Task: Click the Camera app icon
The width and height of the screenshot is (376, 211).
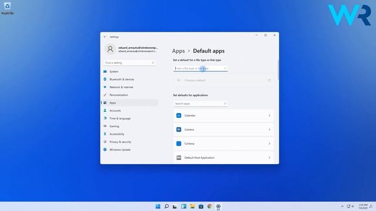Action: pos(179,130)
